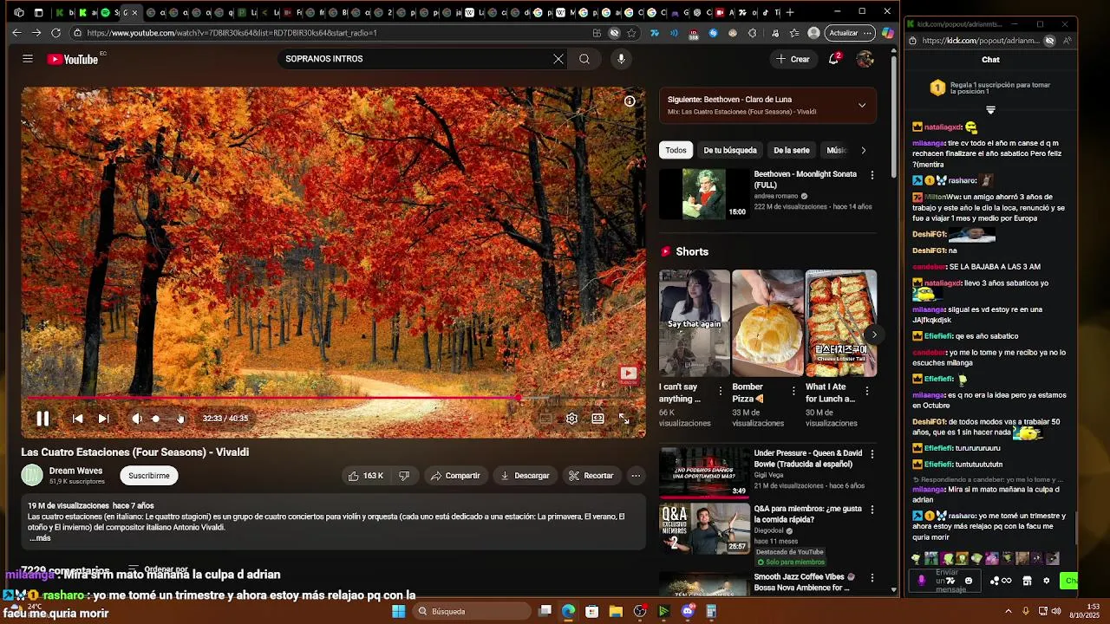Viewport: 1110px width, 624px height.
Task: Open the video player settings gear
Action: [571, 419]
